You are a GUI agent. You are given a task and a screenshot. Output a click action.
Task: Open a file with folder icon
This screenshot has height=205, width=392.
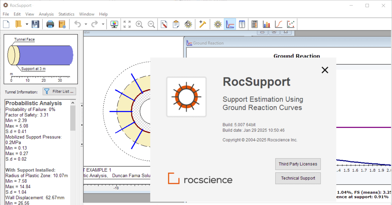click(x=18, y=24)
